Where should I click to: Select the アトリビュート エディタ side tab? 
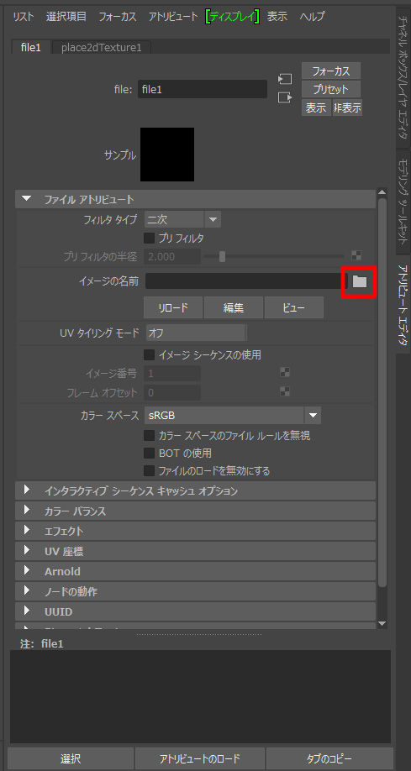(403, 306)
